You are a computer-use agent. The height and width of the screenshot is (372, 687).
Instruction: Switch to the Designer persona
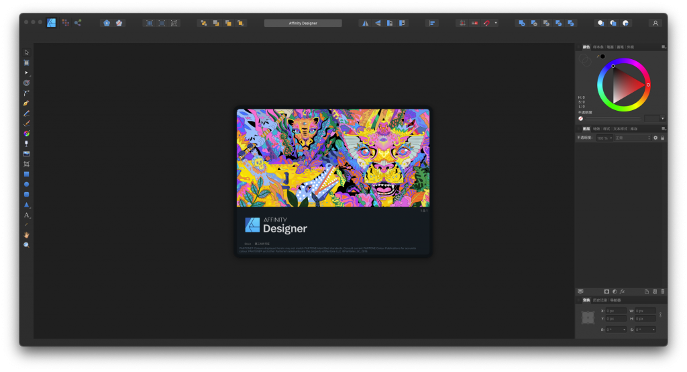point(51,23)
